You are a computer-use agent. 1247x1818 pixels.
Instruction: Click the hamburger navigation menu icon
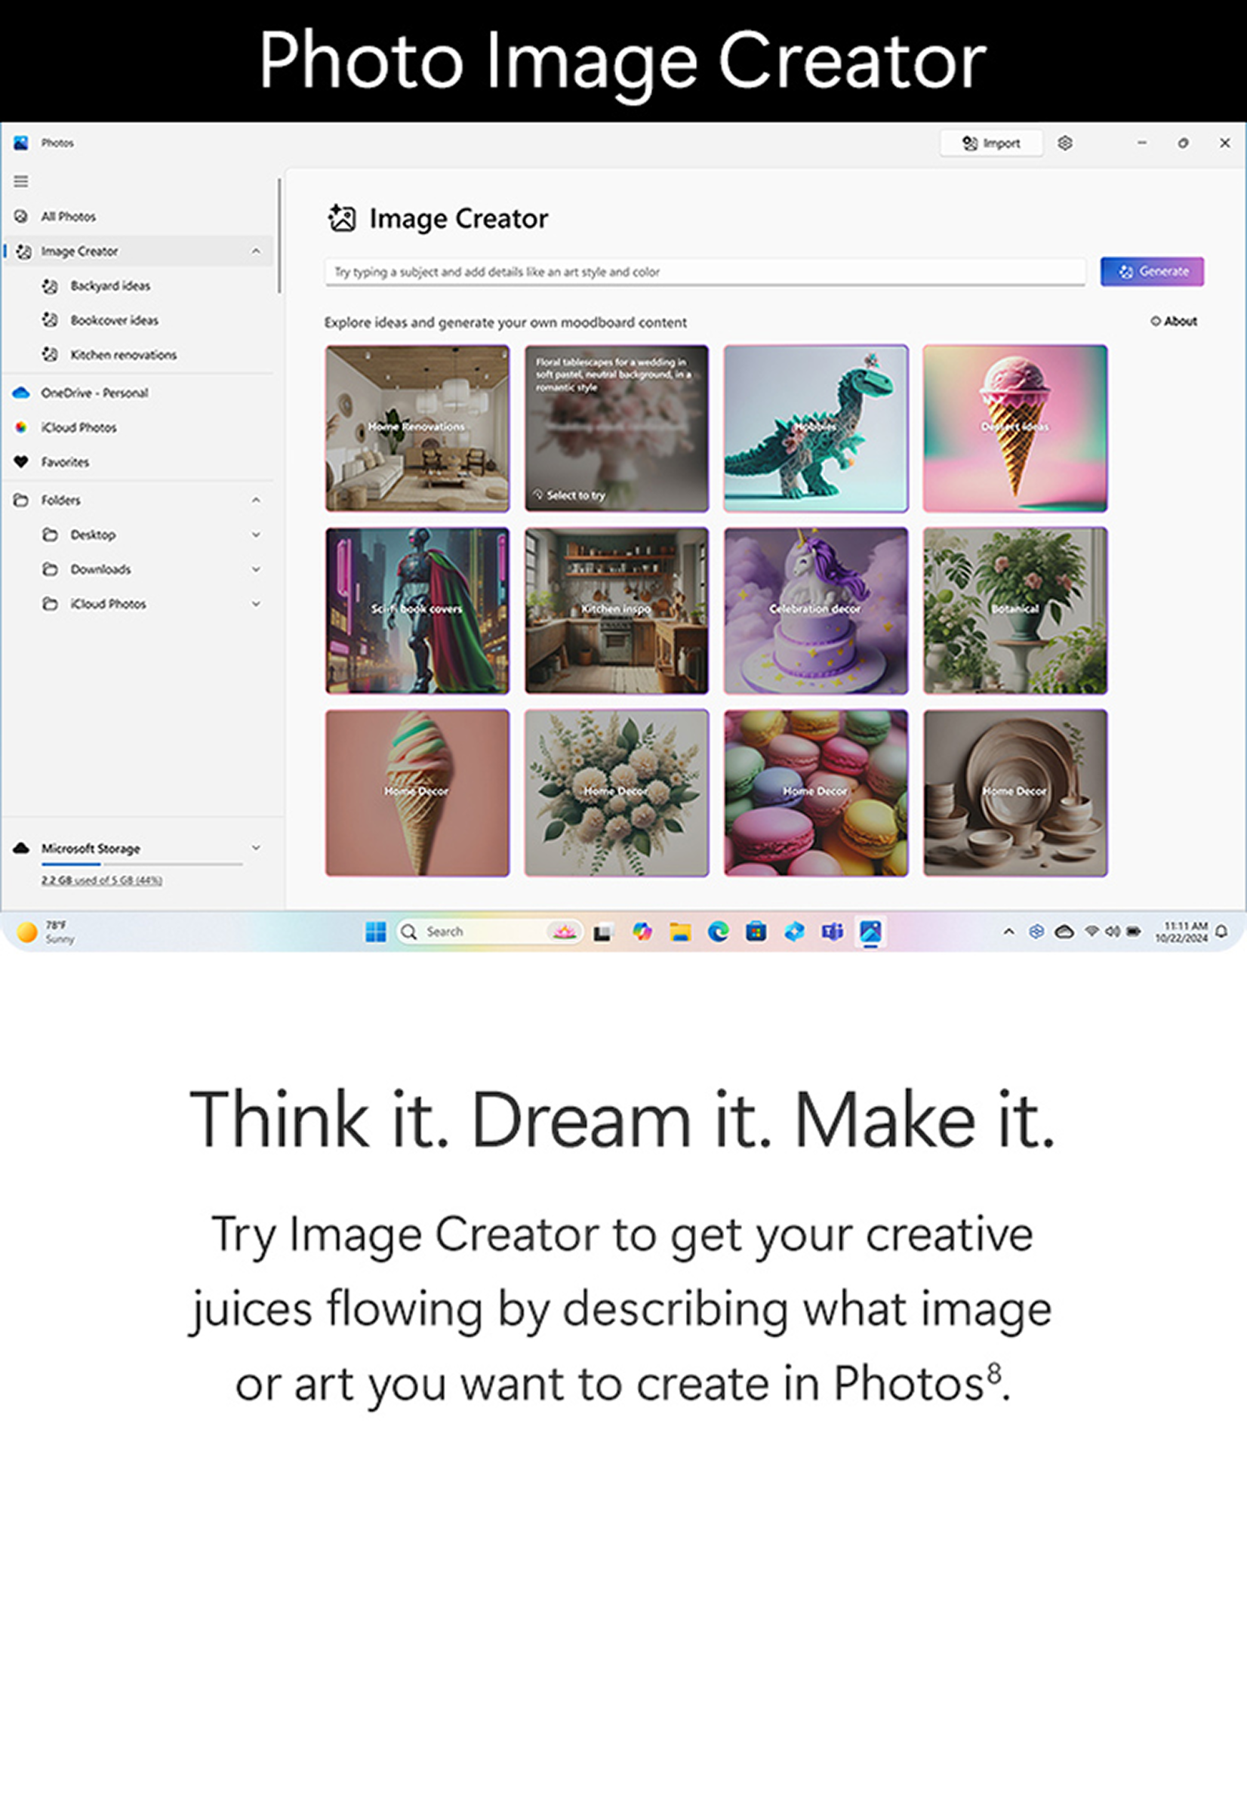[21, 181]
